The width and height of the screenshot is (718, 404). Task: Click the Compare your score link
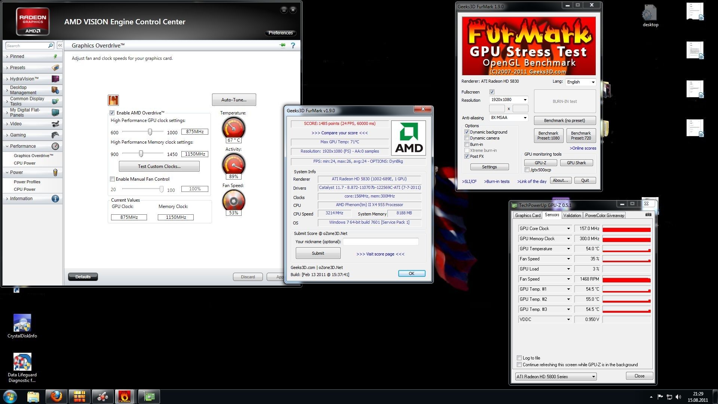(x=339, y=133)
